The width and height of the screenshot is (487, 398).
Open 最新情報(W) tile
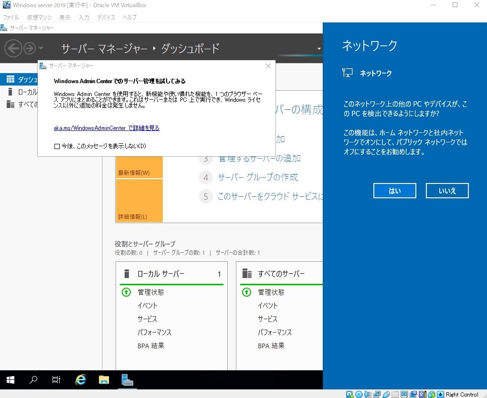pos(139,167)
